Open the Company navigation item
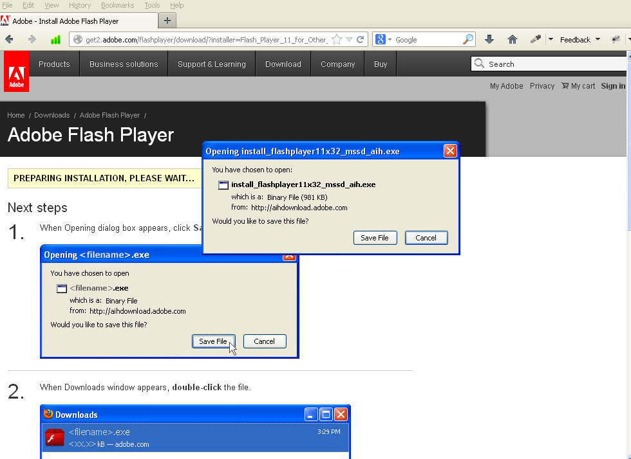 (338, 64)
